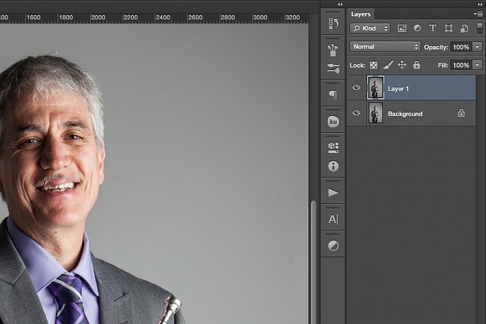Open the Actions panel play icon
The height and width of the screenshot is (324, 486).
(x=333, y=193)
